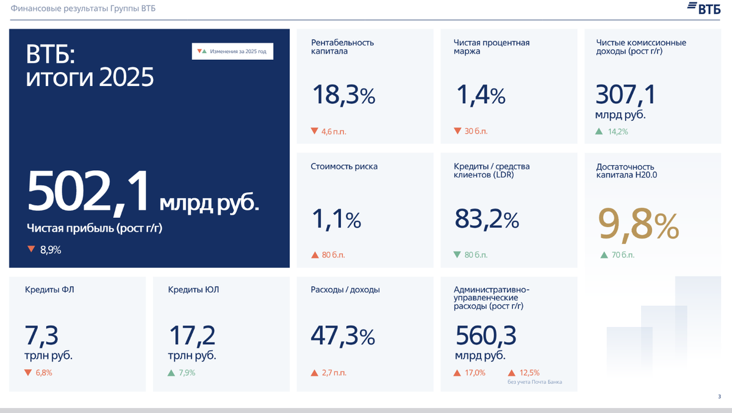This screenshot has width=732, height=413.
Task: Click red up arrow in Стоимость риска card
Action: coord(314,255)
